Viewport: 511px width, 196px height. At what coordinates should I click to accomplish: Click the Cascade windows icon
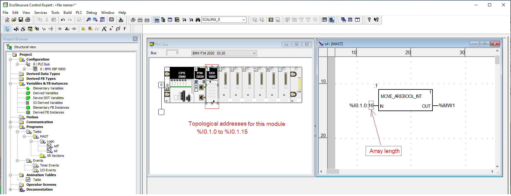(x=343, y=20)
